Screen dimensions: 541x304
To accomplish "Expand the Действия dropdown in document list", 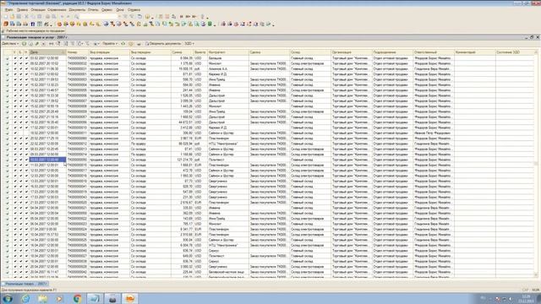I will pos(10,44).
